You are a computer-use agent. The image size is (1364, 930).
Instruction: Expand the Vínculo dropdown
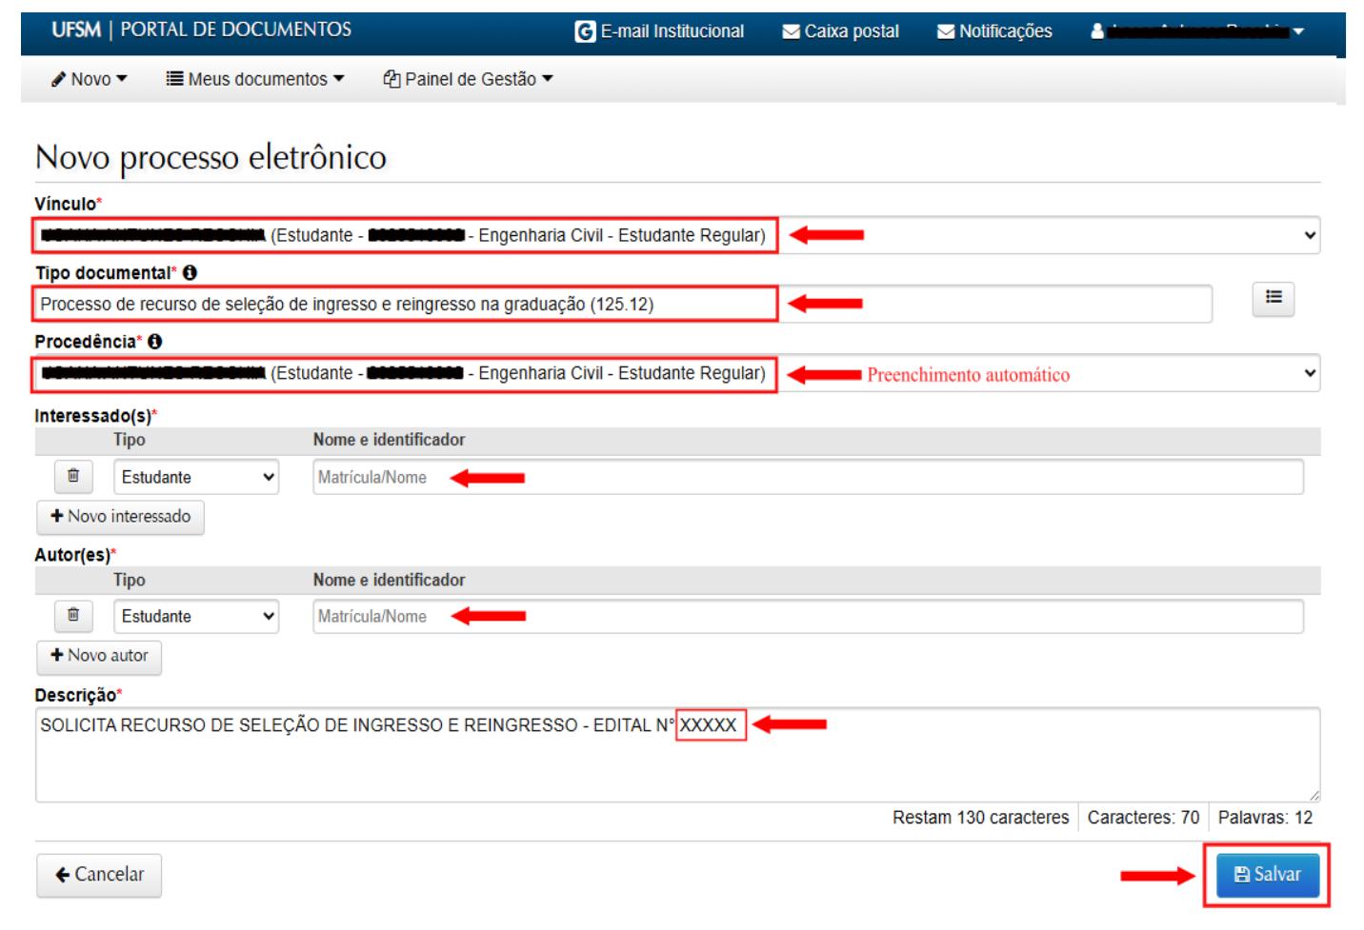tap(1310, 235)
